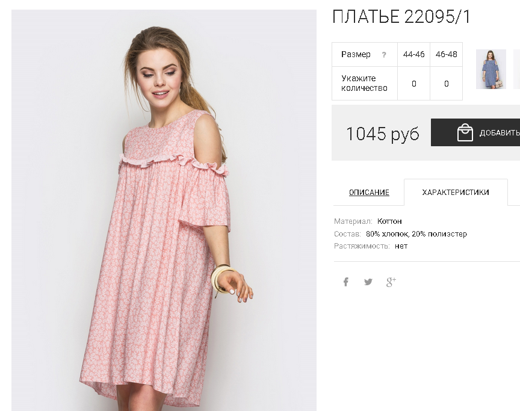This screenshot has height=411, width=520.
Task: Click the size help question mark icon
Action: pos(384,55)
